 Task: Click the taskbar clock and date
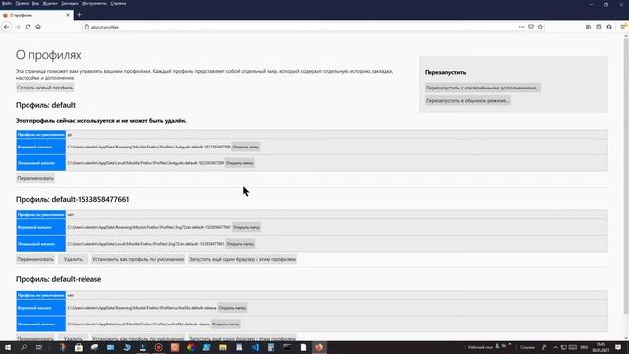600,347
